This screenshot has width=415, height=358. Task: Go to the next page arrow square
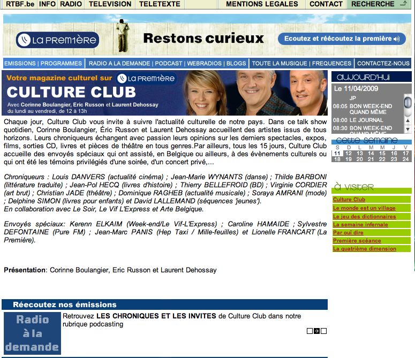316,331
